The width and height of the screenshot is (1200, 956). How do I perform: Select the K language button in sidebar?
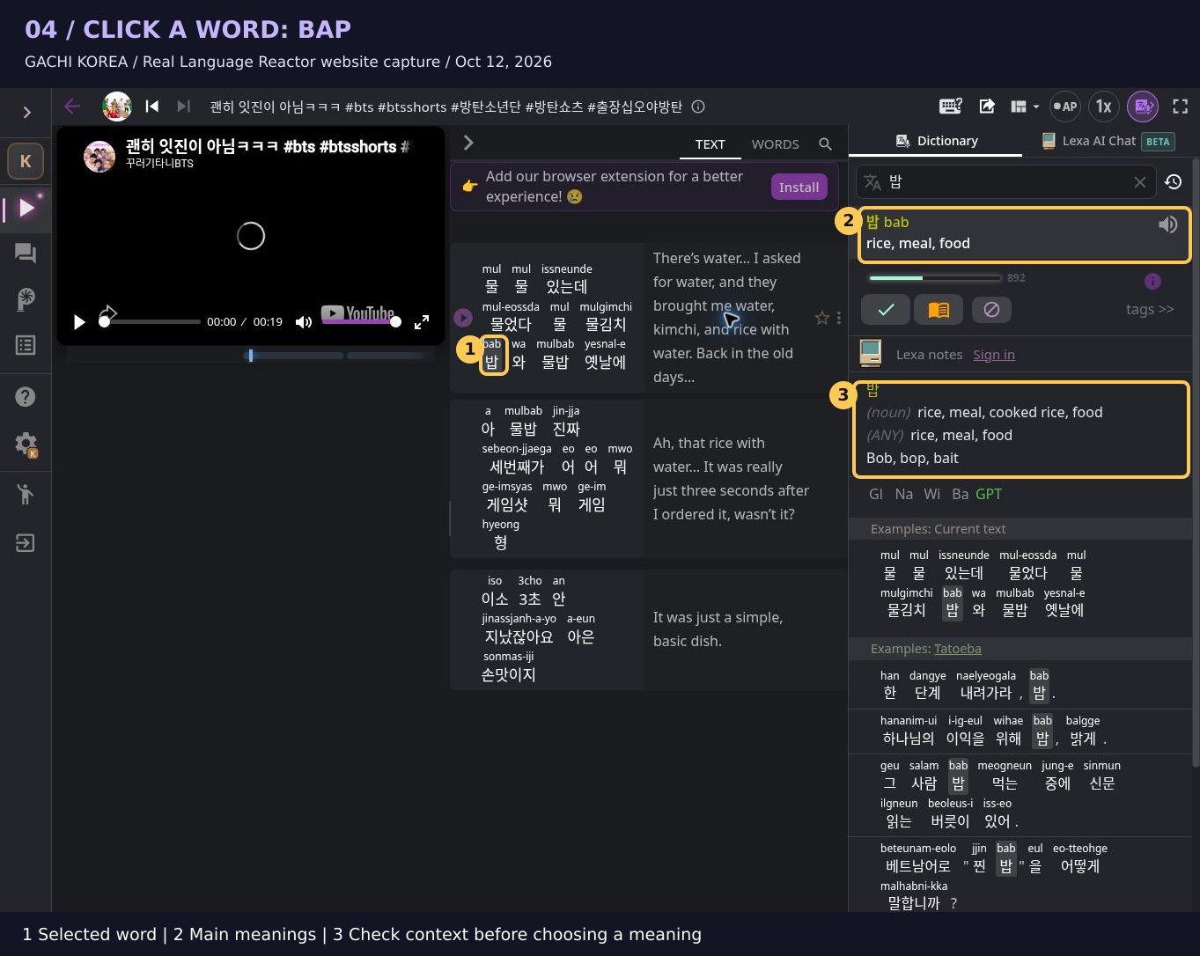26,161
